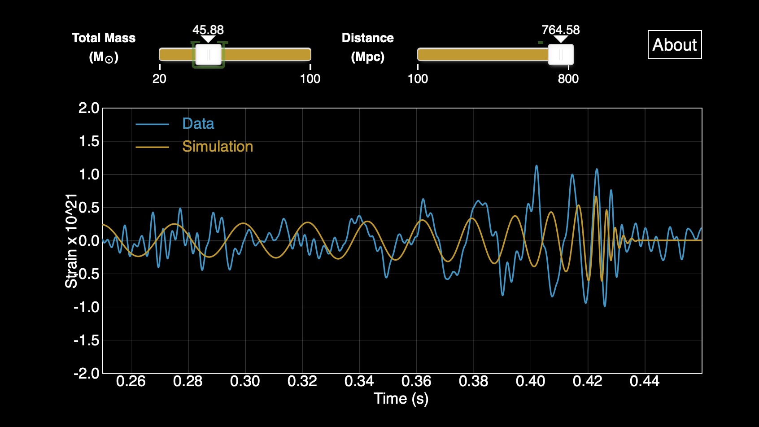Viewport: 759px width, 427px height.
Task: Click the 0.40 tick on the time axis
Action: point(530,381)
